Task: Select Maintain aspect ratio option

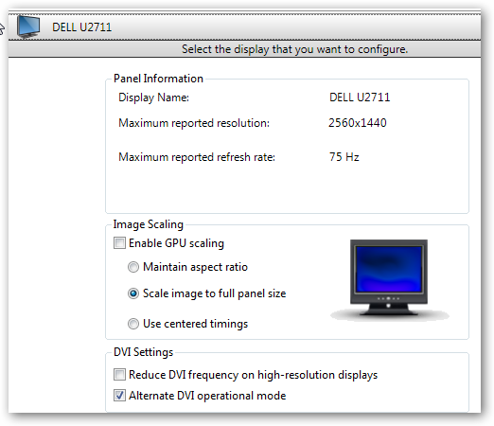Action: click(x=133, y=267)
